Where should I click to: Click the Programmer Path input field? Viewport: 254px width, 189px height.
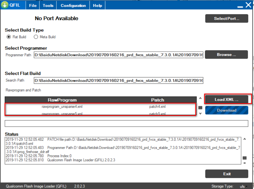click(118, 55)
